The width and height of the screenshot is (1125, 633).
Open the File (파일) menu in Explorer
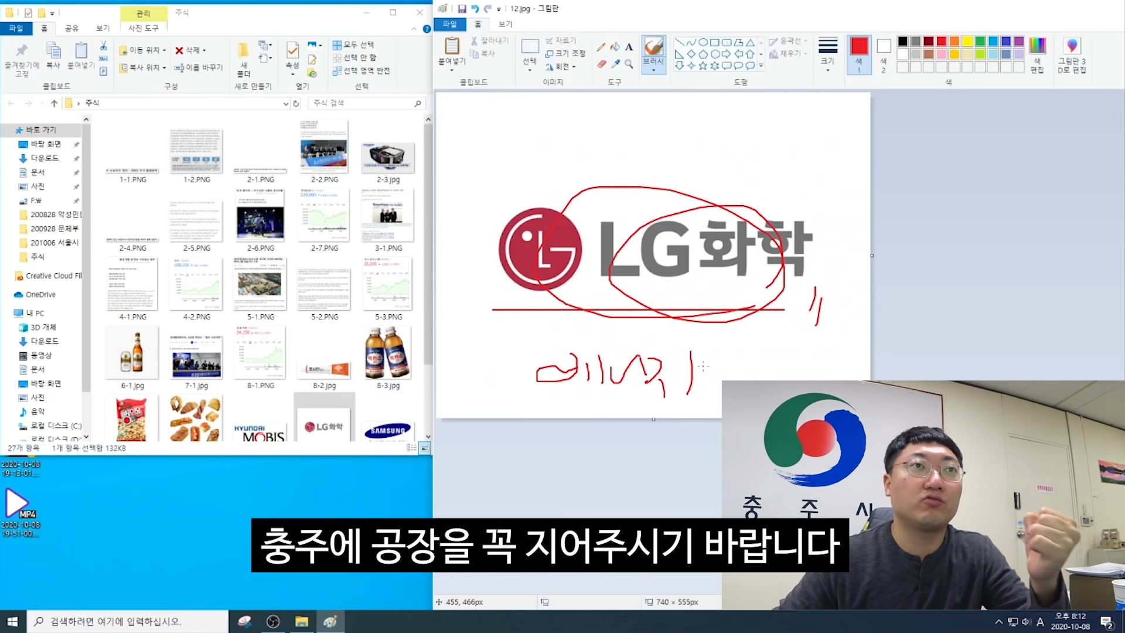[16, 28]
